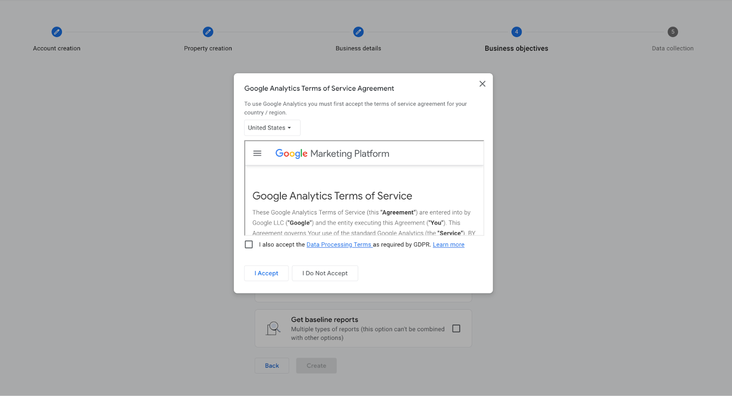Tick the Get baseline reports checkbox
Screen dimensions: 732x396
coord(456,328)
